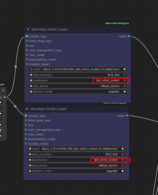Next load_device arrow on HIGH loader
The image size is (158, 195).
[125, 86]
